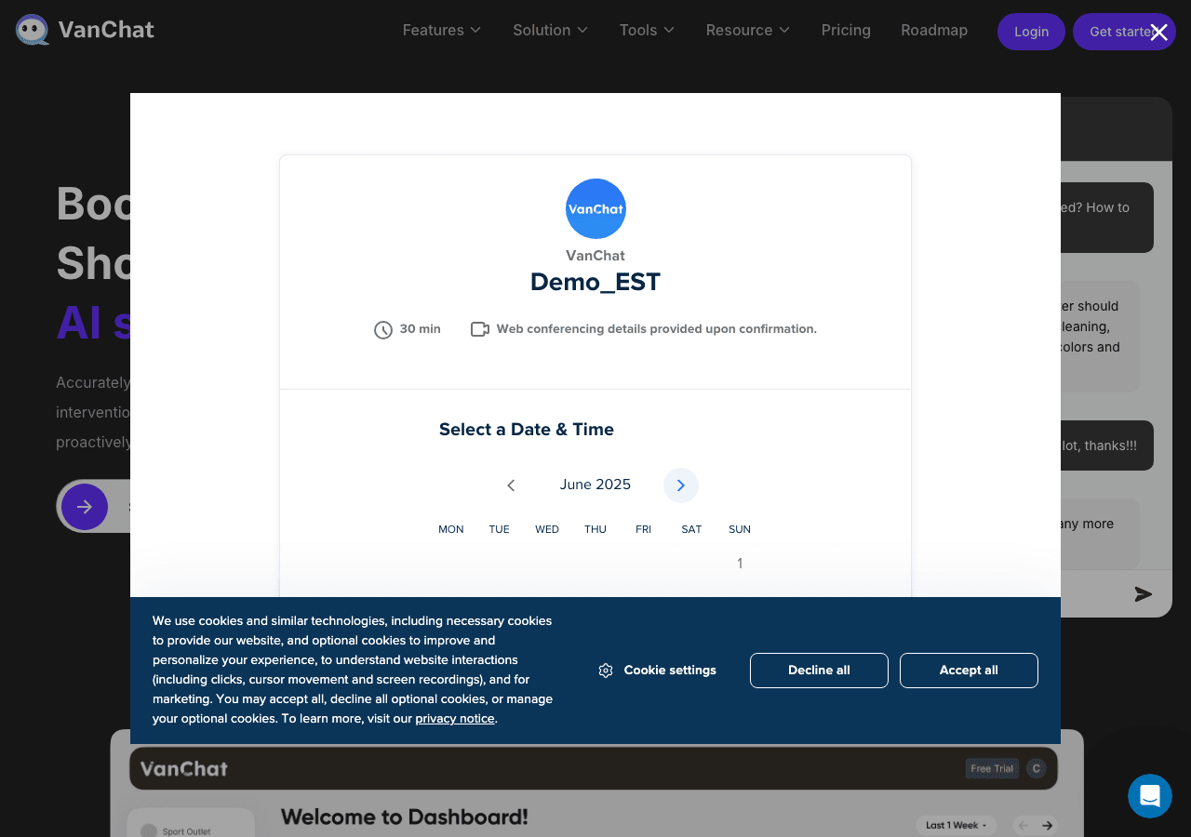The height and width of the screenshot is (837, 1191).
Task: Click the dashboard previous arrow
Action: tap(1023, 825)
